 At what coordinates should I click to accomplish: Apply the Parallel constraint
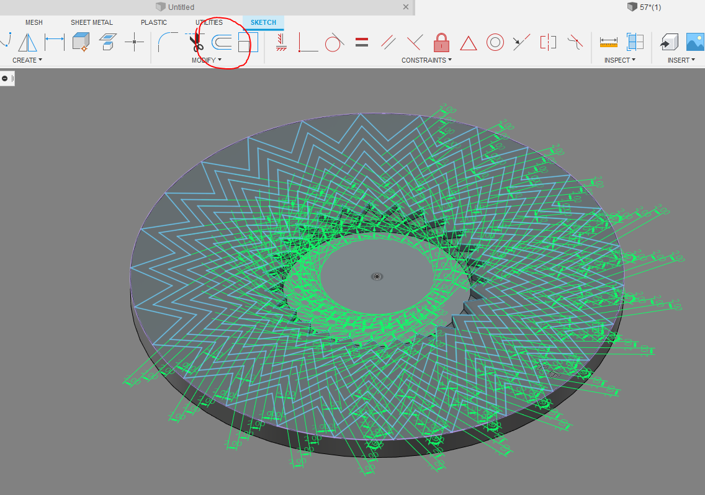388,42
